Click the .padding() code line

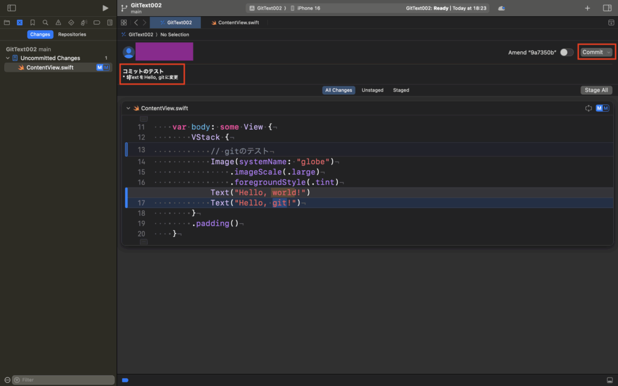(215, 224)
